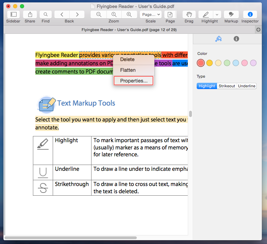267x244 pixels.
Task: Toggle the Sidebar panel
Action: pyautogui.click(x=13, y=14)
